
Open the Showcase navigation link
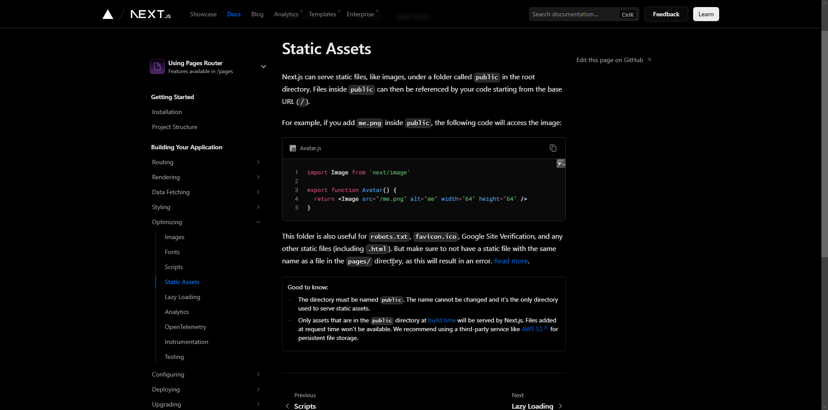203,14
